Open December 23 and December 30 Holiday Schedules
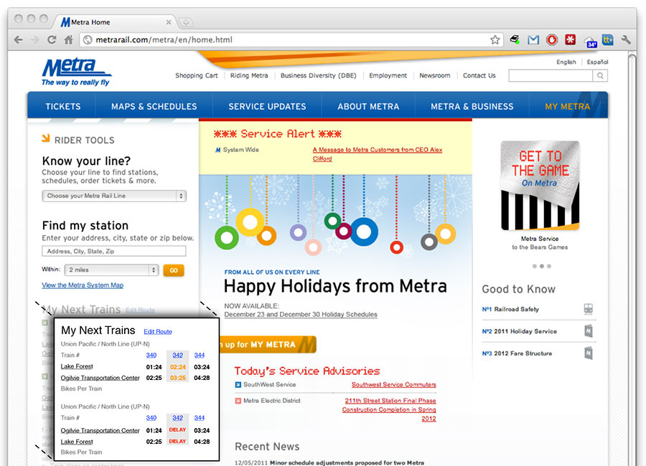 point(301,315)
